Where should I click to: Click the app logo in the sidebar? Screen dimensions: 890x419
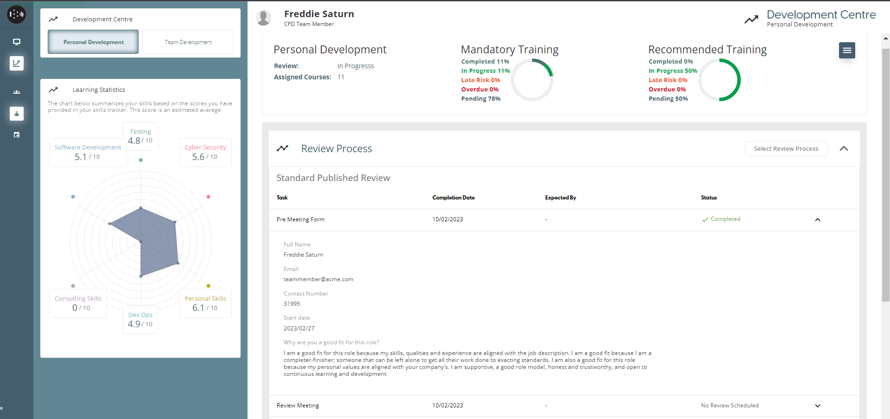click(x=16, y=14)
